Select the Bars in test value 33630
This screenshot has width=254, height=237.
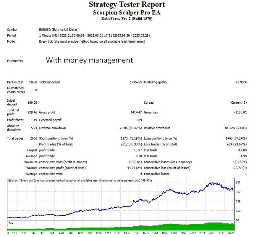[x=33, y=82]
